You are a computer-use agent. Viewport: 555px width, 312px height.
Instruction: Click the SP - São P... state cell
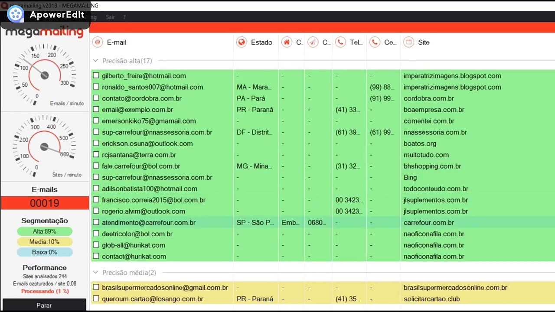[255, 222]
